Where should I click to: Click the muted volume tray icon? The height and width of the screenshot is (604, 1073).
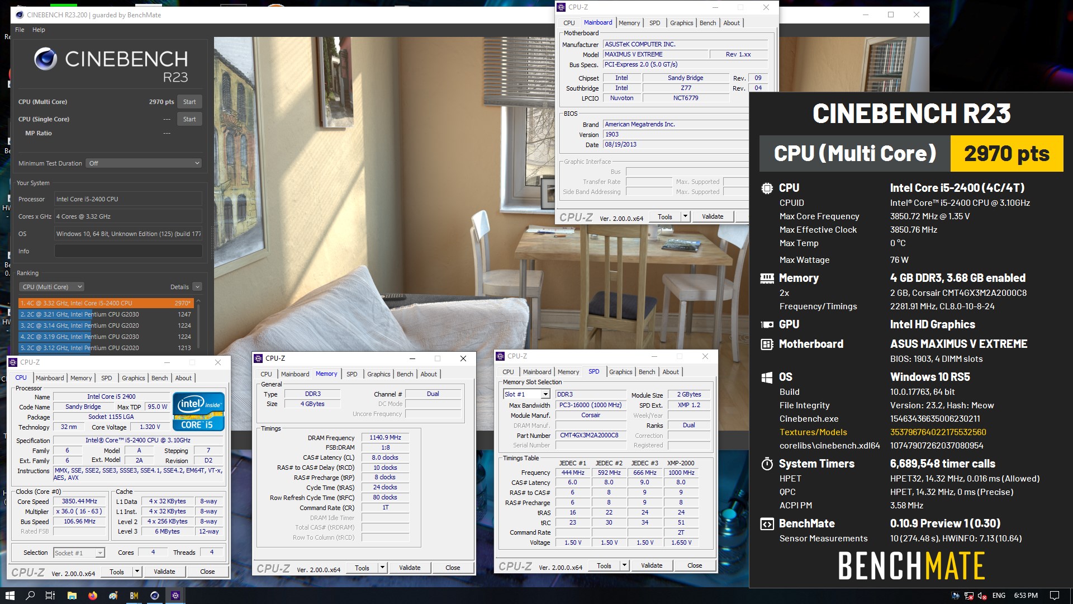tap(982, 596)
